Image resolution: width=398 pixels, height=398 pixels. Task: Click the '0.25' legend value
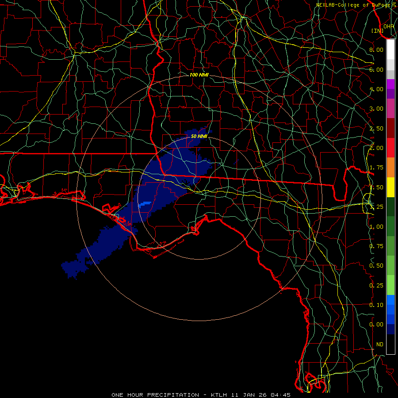click(376, 286)
